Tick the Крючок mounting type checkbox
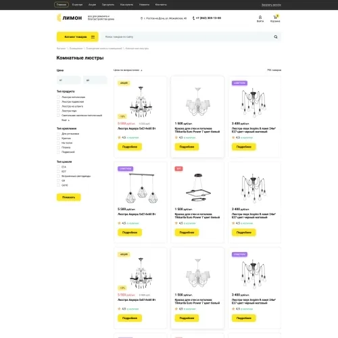This screenshot has width=338, height=338. pyautogui.click(x=58, y=138)
